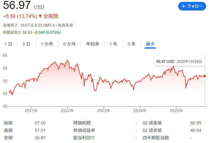
Task: Click the red dot at chart line end
Action: point(205,76)
